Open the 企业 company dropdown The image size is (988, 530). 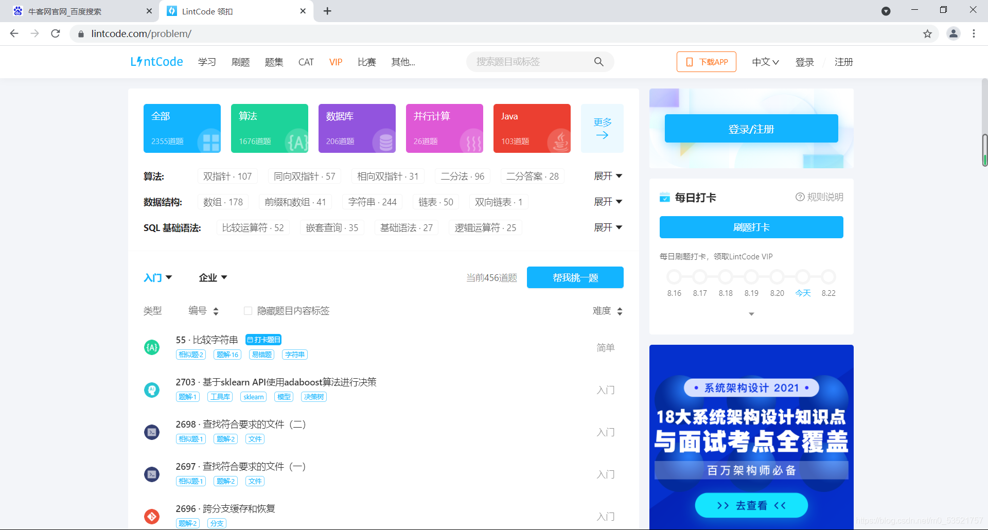(213, 278)
